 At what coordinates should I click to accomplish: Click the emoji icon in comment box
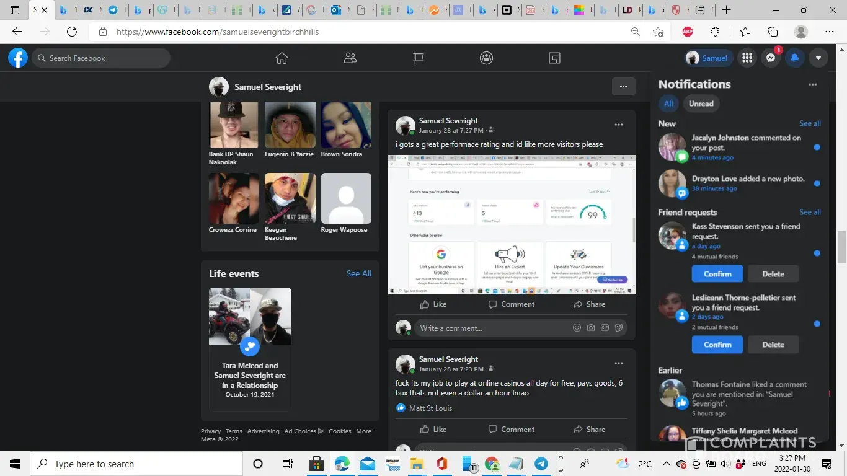click(577, 328)
